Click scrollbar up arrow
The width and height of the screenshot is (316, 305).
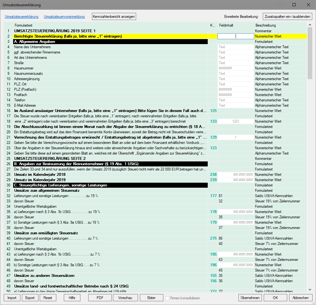click(x=310, y=25)
